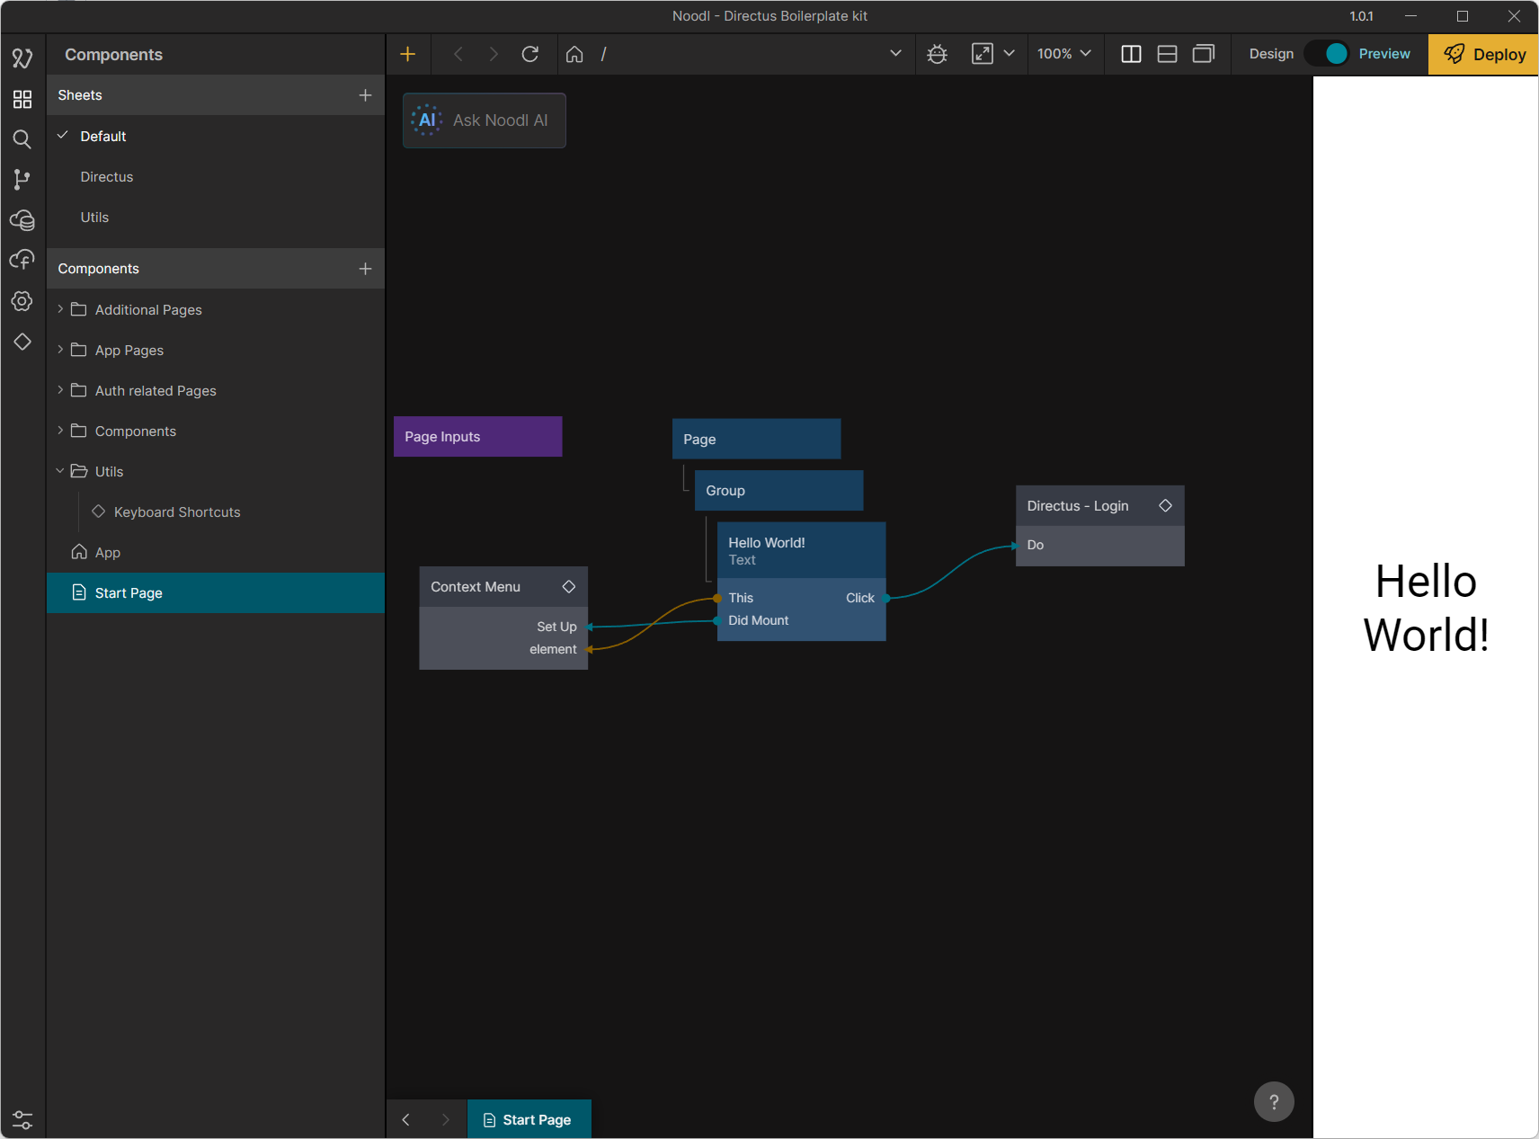Select the Default sheet
The width and height of the screenshot is (1539, 1139).
[x=103, y=137]
